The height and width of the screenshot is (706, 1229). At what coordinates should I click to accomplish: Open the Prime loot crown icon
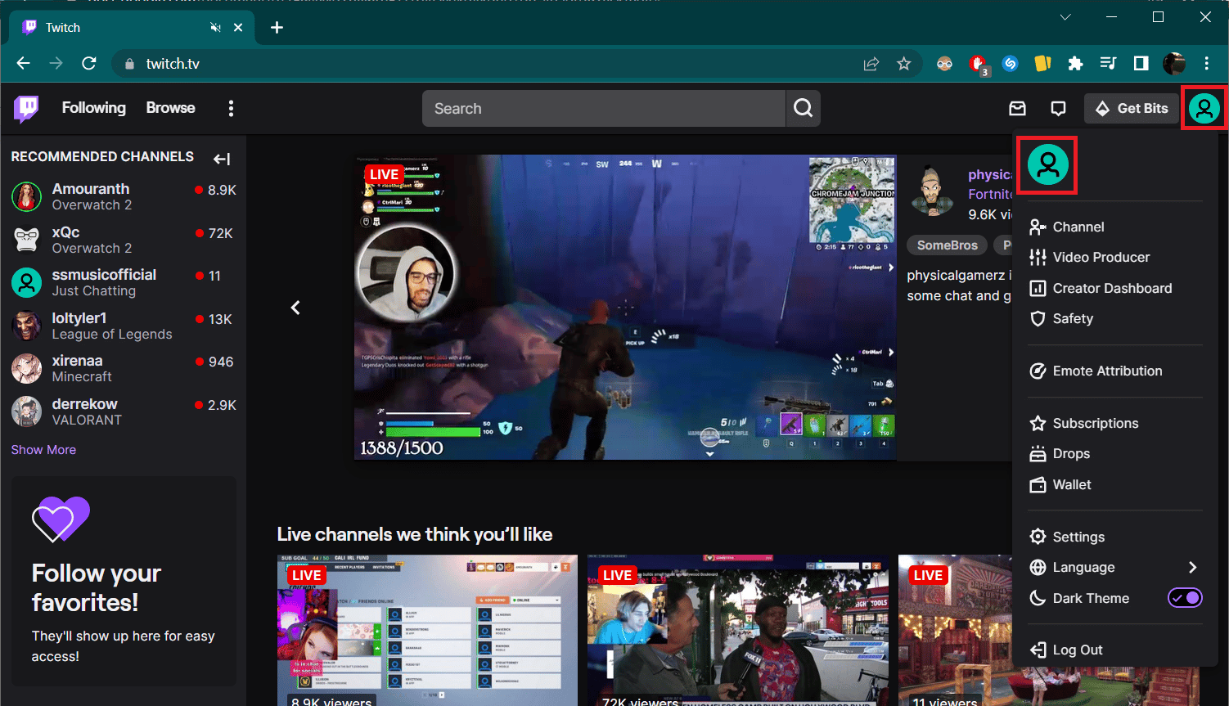(x=1017, y=108)
